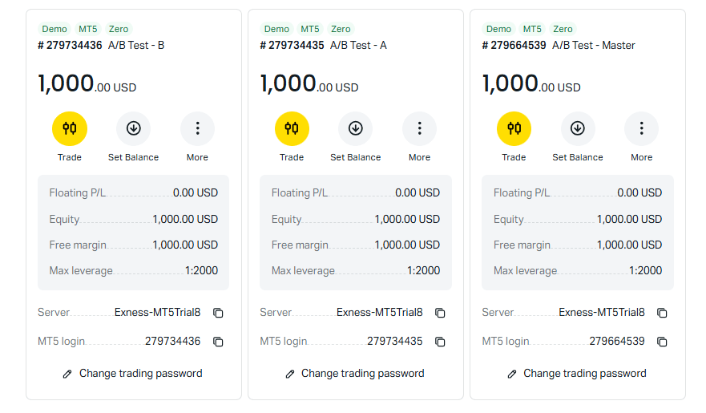706x413 pixels.
Task: Change trading password for A/B Test - B
Action: coord(133,374)
